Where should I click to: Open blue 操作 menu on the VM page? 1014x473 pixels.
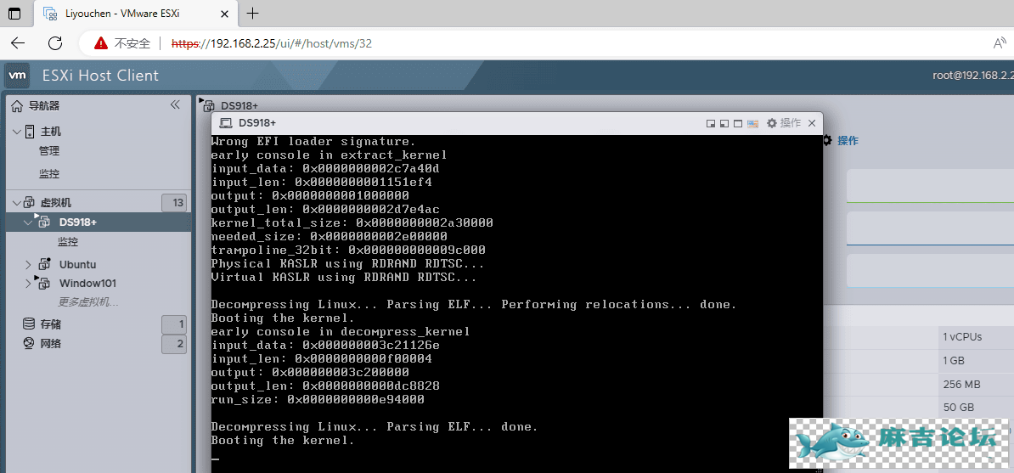(848, 140)
